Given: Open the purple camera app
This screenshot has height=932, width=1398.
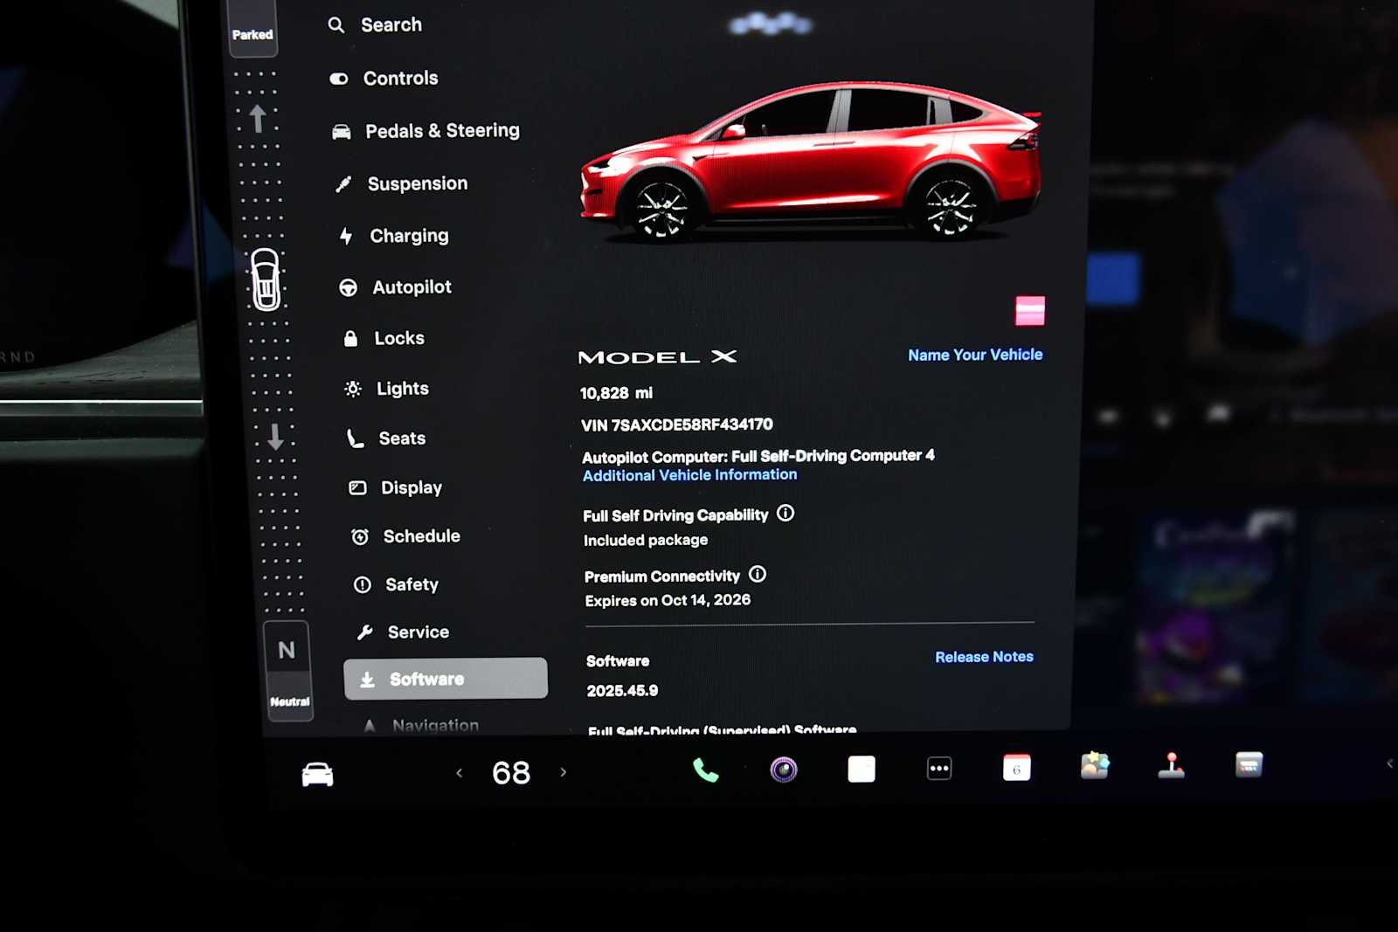Looking at the screenshot, I should pyautogui.click(x=784, y=770).
